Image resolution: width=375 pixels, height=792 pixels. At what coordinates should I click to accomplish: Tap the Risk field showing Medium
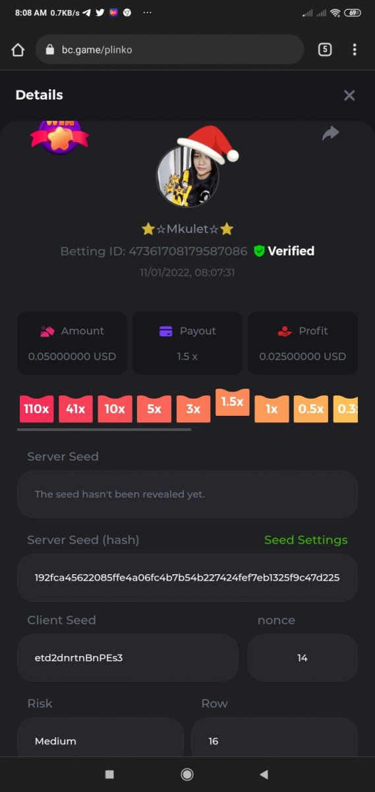100,741
